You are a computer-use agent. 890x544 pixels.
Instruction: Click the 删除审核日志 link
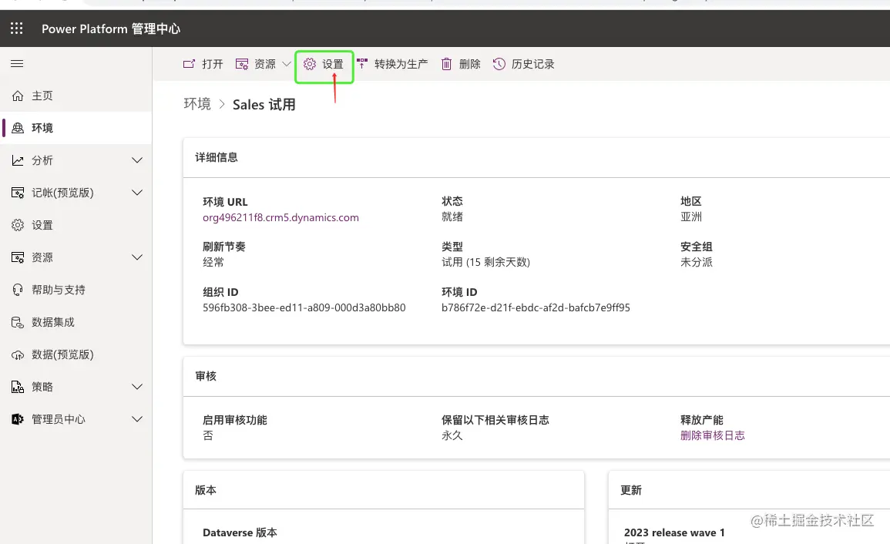click(712, 435)
